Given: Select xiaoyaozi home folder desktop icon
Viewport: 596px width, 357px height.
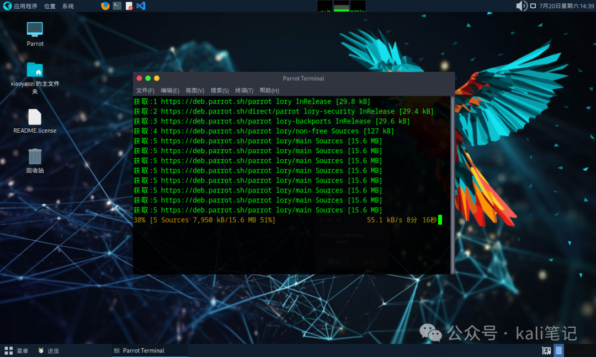Looking at the screenshot, I should coord(35,78).
